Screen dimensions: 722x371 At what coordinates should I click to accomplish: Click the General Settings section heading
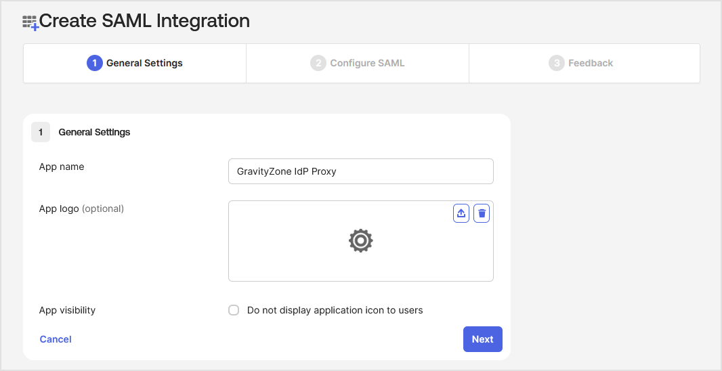tap(94, 132)
